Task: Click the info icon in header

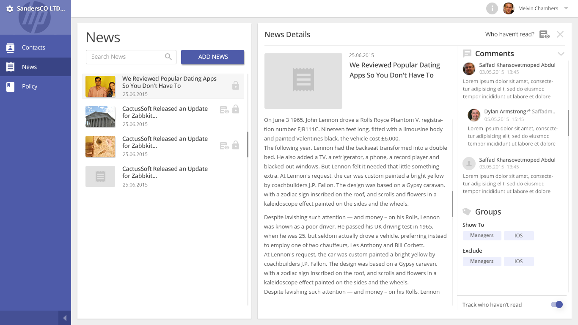Action: pos(492,8)
